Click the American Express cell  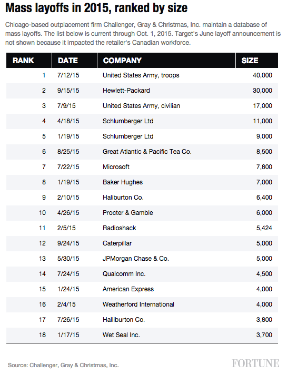tap(128, 289)
